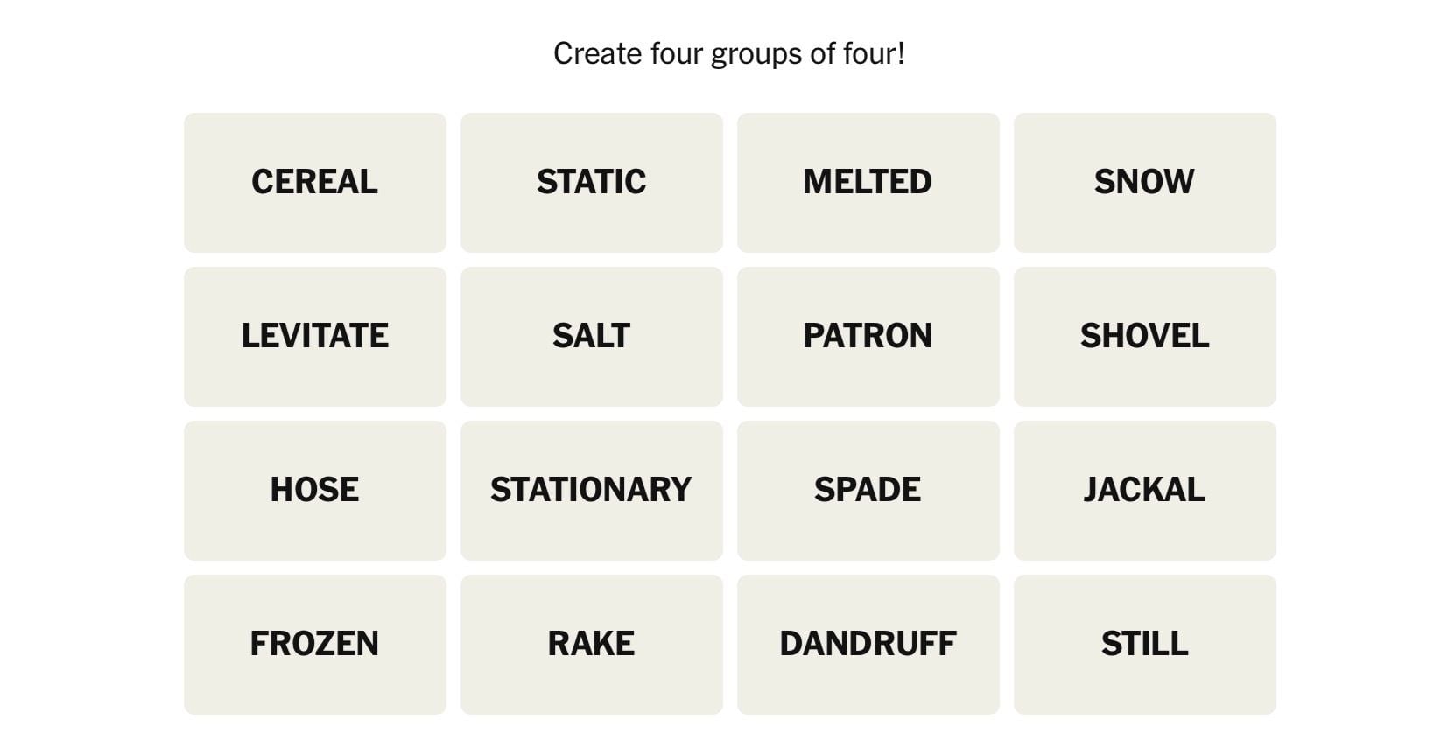Click the DANDRUFF tile

[868, 644]
